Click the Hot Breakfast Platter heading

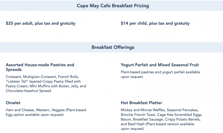pyautogui.click(x=141, y=103)
